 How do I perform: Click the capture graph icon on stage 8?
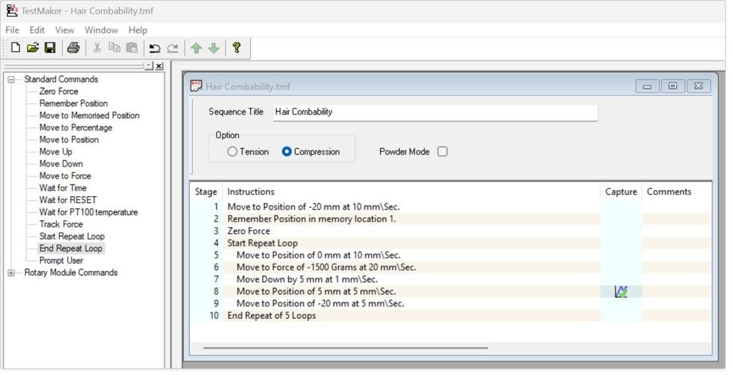(621, 291)
